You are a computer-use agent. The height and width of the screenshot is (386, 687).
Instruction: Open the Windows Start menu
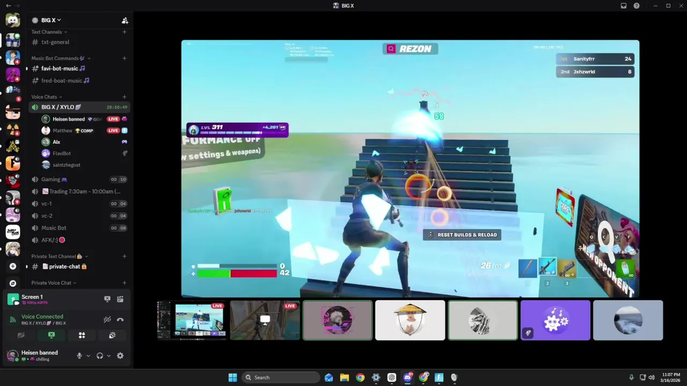232,377
